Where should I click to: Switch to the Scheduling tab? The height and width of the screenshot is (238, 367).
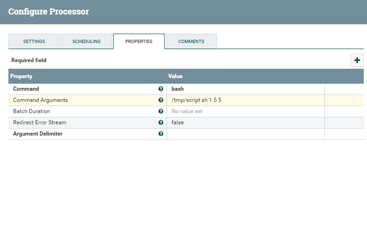point(86,42)
